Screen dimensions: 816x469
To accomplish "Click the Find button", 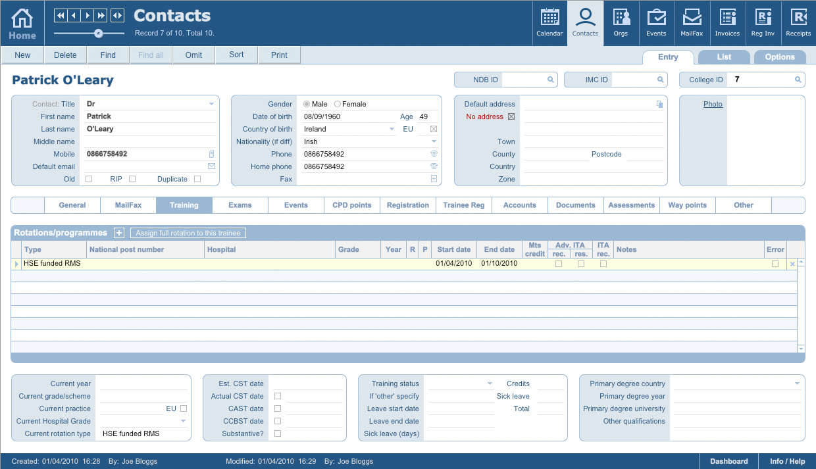I will [x=108, y=55].
